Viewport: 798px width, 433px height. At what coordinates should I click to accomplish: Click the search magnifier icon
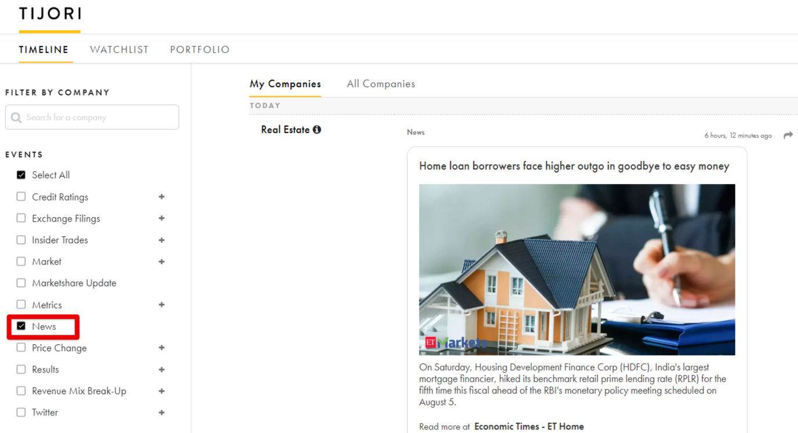click(16, 117)
